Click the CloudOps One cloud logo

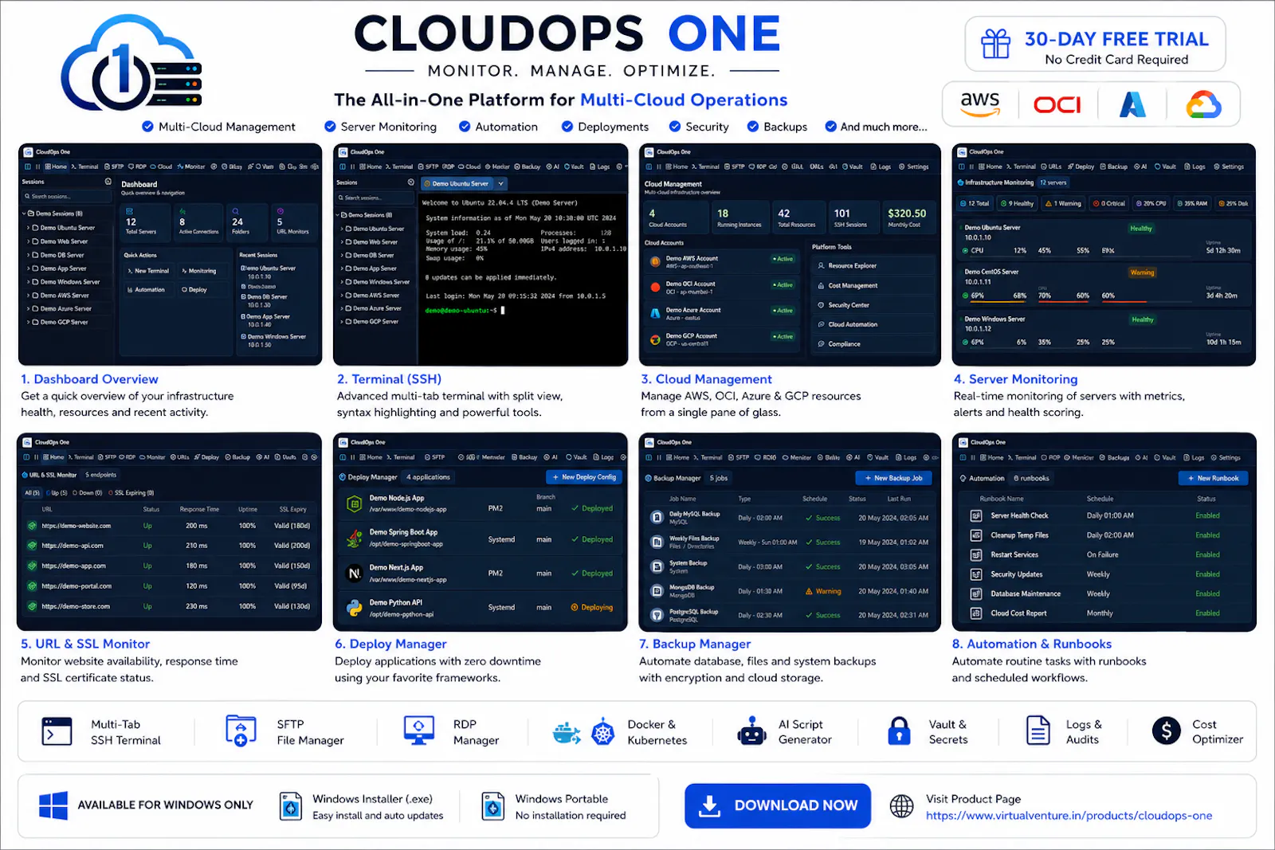[131, 65]
